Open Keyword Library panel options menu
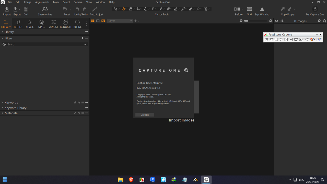This screenshot has height=184, width=327. point(86,108)
